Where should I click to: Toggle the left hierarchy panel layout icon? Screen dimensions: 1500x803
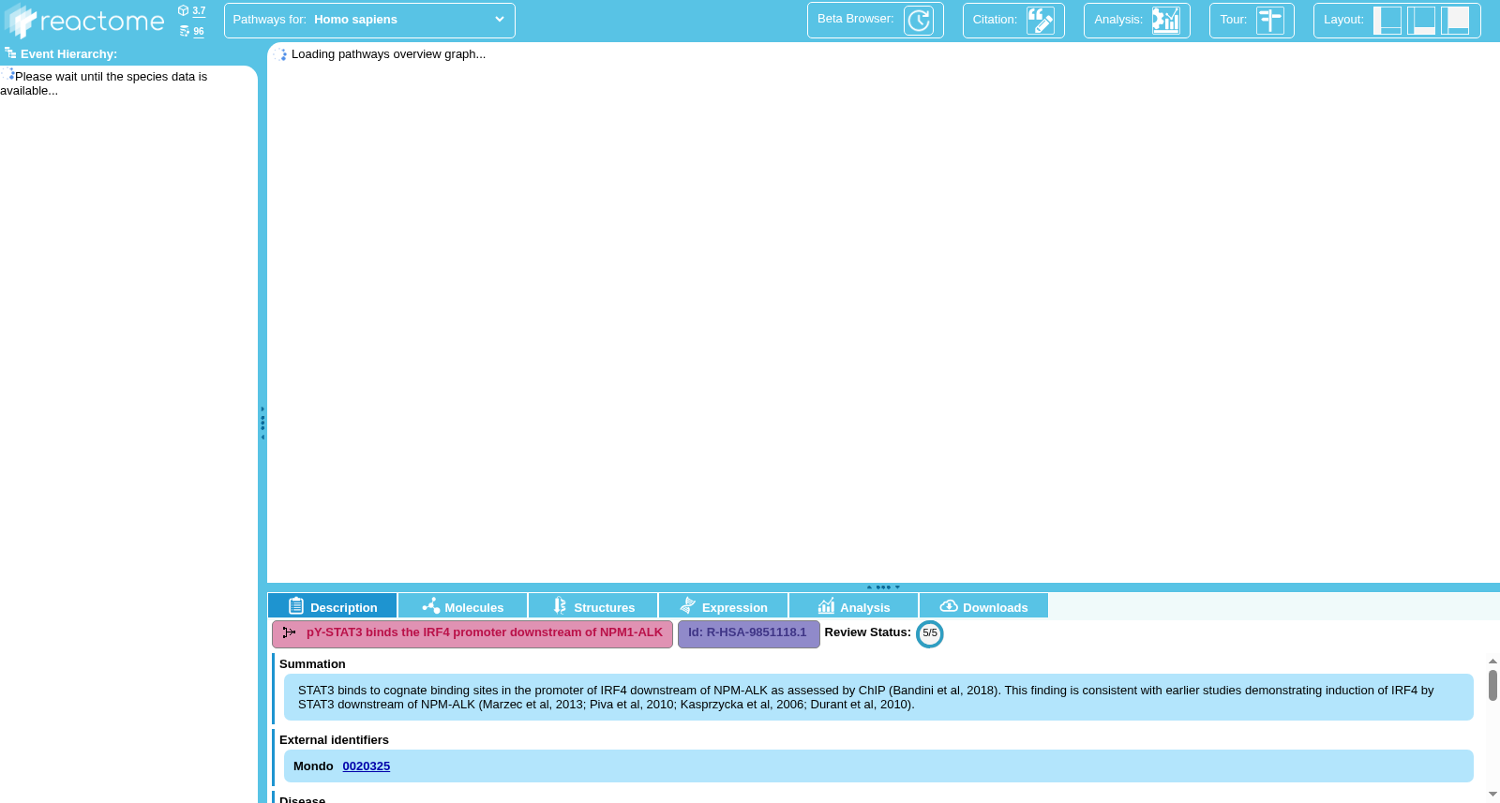(1387, 20)
